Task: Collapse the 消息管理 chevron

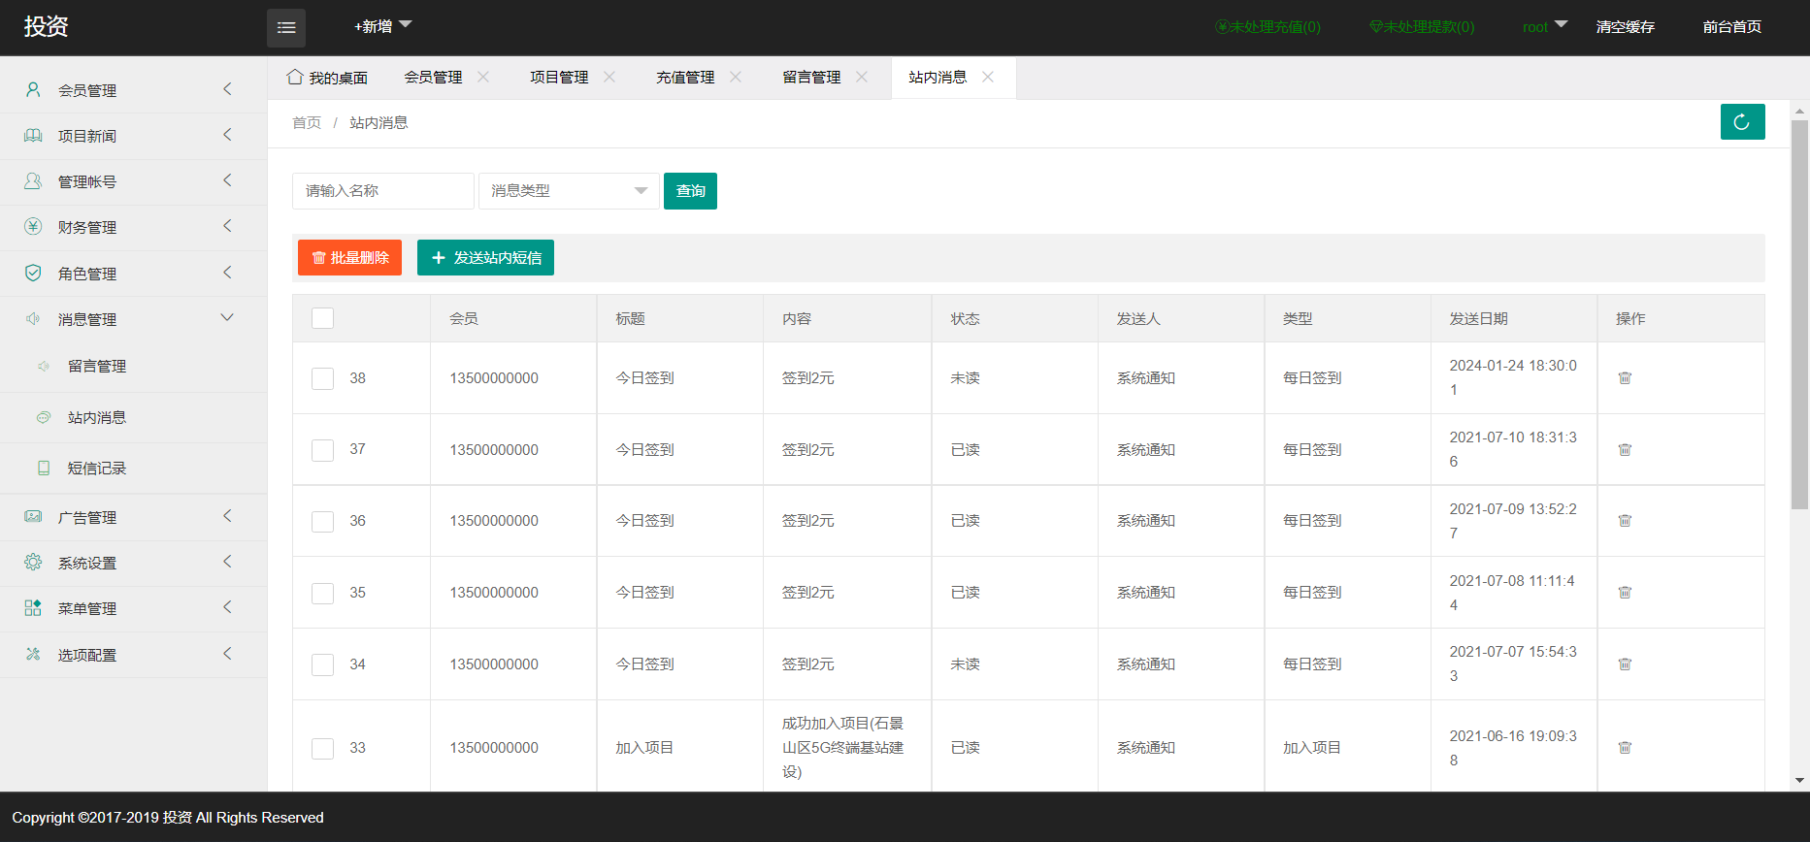Action: pyautogui.click(x=227, y=318)
